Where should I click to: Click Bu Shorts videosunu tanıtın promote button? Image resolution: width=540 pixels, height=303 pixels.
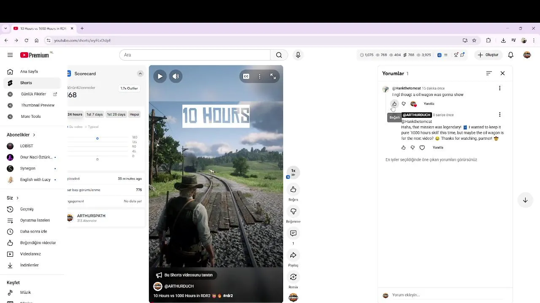[184, 275]
